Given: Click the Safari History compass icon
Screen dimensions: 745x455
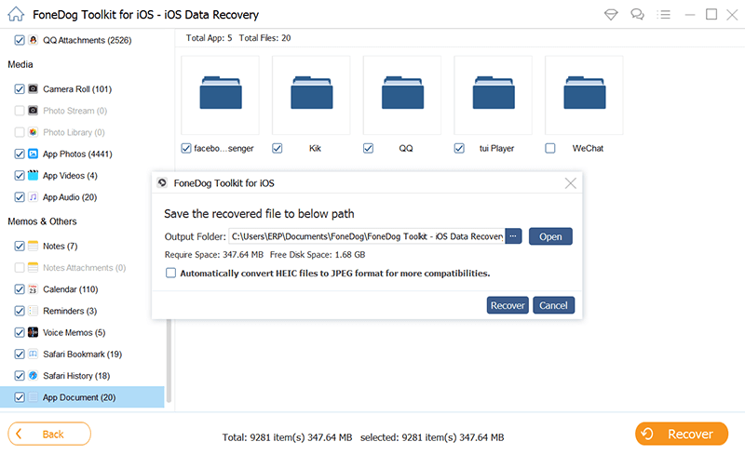Looking at the screenshot, I should [33, 376].
